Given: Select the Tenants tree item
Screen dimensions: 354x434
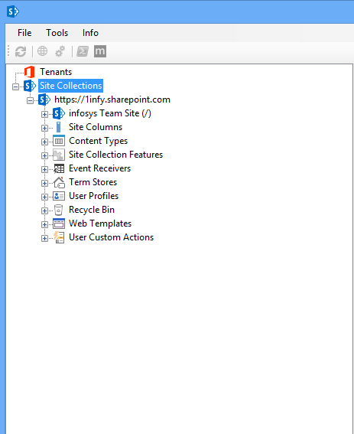Looking at the screenshot, I should (x=56, y=72).
